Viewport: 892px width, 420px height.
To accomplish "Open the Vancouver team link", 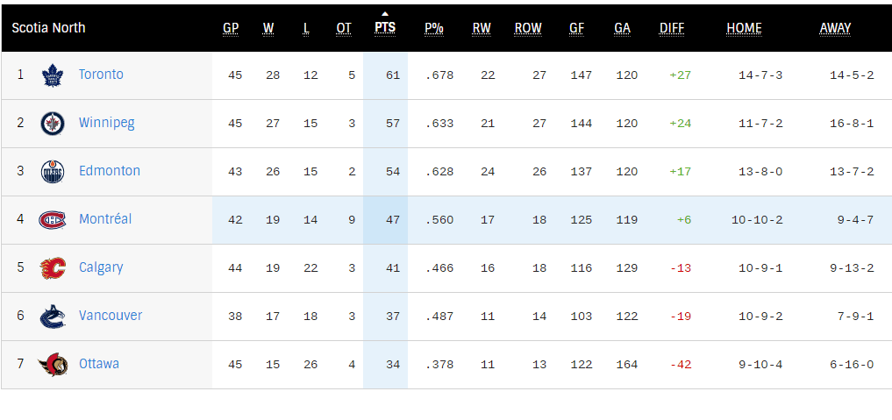I will [111, 316].
